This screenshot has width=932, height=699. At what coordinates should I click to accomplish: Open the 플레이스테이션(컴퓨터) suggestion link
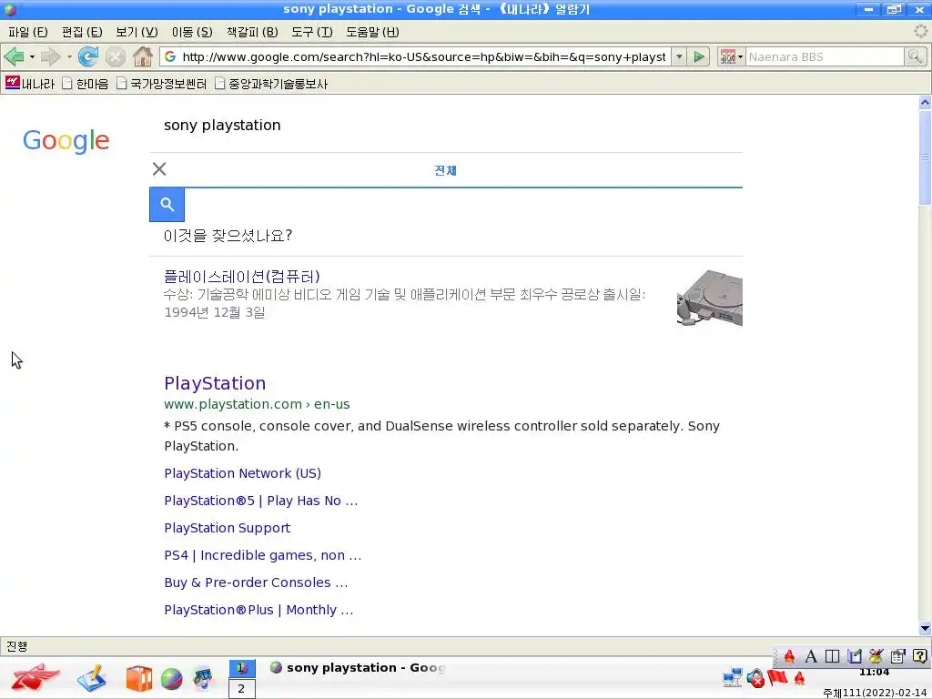pos(242,277)
